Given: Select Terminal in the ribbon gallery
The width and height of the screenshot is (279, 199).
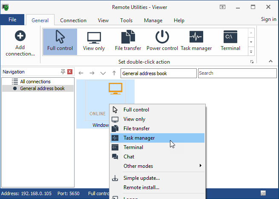Looking at the screenshot, I should coord(230,42).
